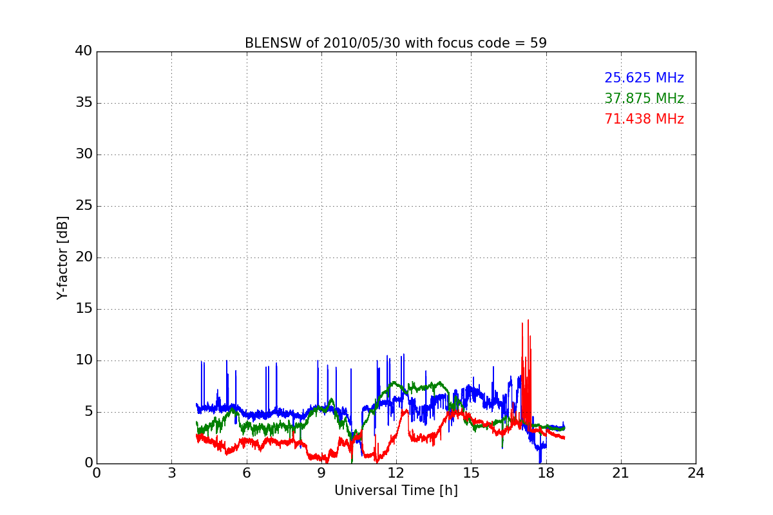The image size is (773, 515).
Task: Click the 'Y-factor [dB]' axis label
Action: 62,257
